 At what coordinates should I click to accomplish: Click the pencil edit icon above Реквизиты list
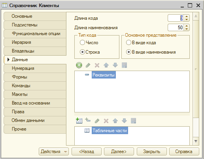[88, 65]
